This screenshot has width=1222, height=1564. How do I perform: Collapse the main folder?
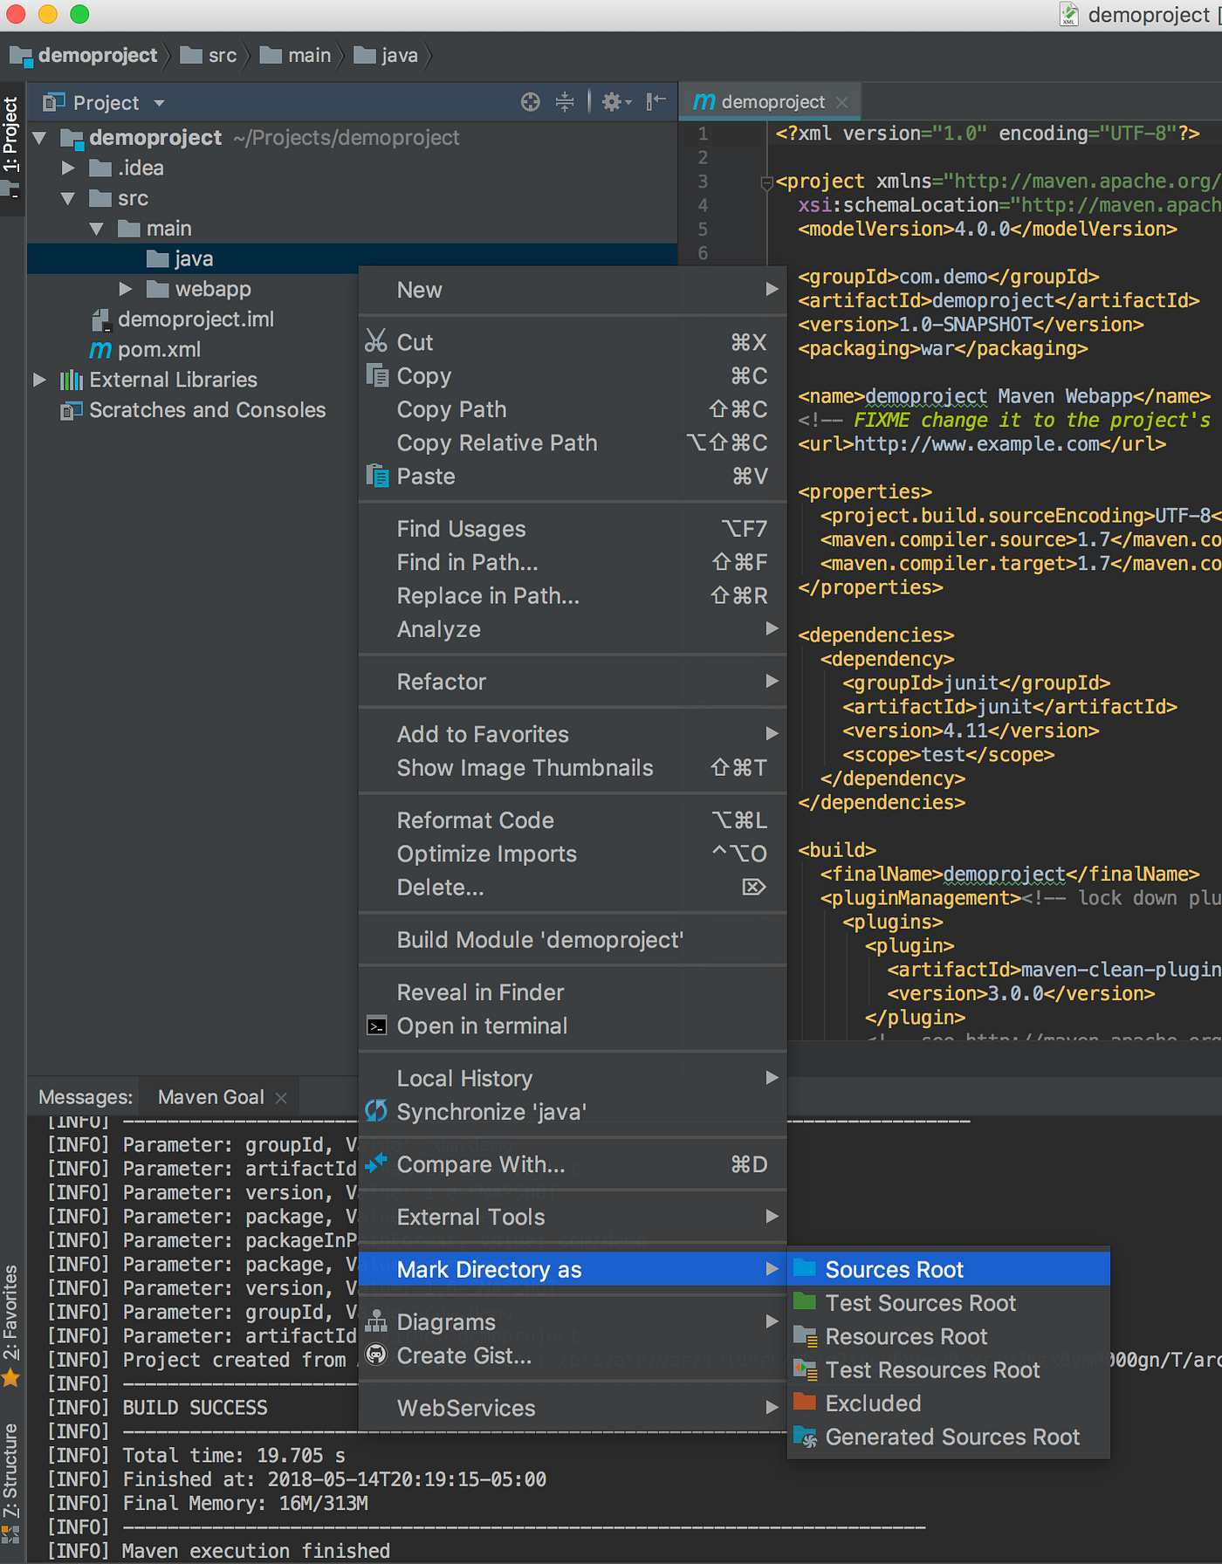97,229
